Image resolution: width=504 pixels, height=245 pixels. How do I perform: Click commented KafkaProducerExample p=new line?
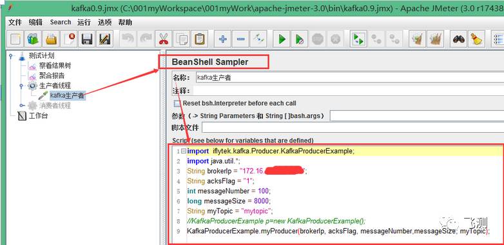(276, 221)
